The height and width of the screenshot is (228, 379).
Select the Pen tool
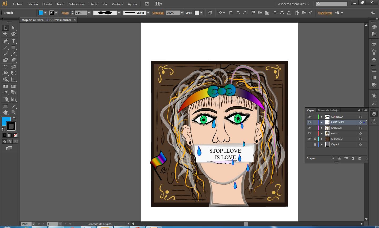[6, 41]
